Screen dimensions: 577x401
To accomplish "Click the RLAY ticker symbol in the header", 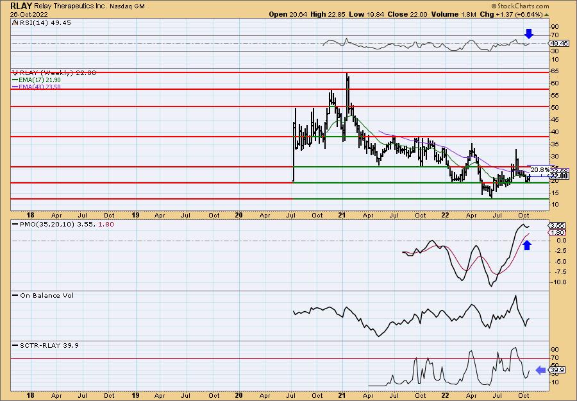I will point(21,6).
